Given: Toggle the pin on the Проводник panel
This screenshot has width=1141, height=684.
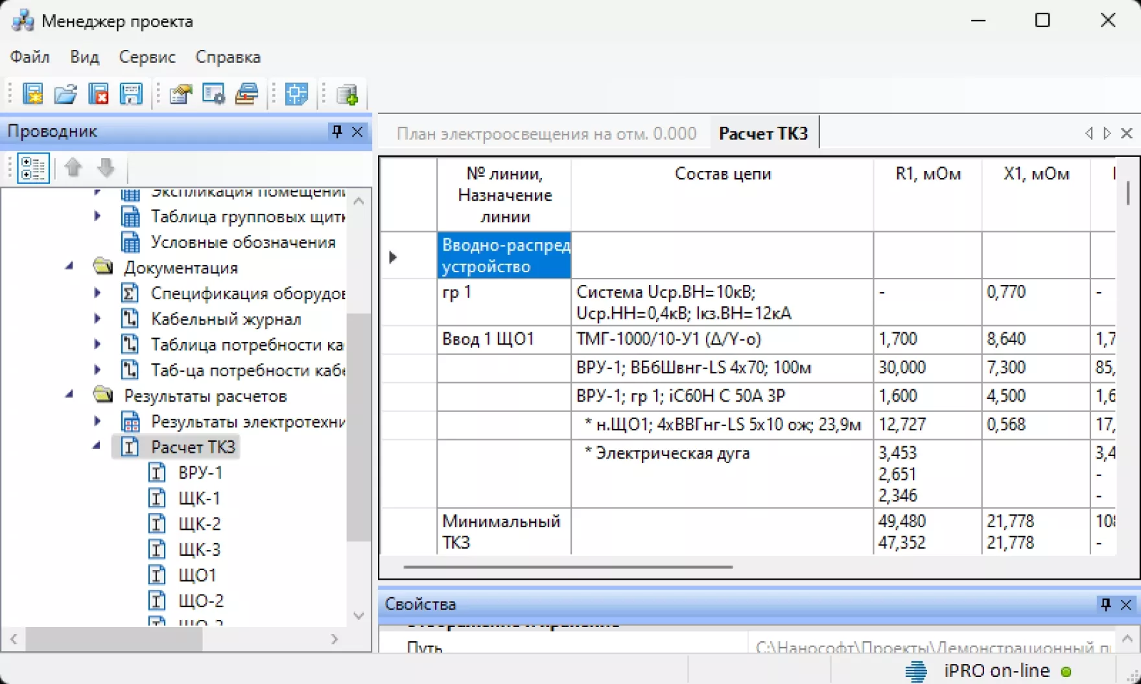Looking at the screenshot, I should tap(335, 132).
